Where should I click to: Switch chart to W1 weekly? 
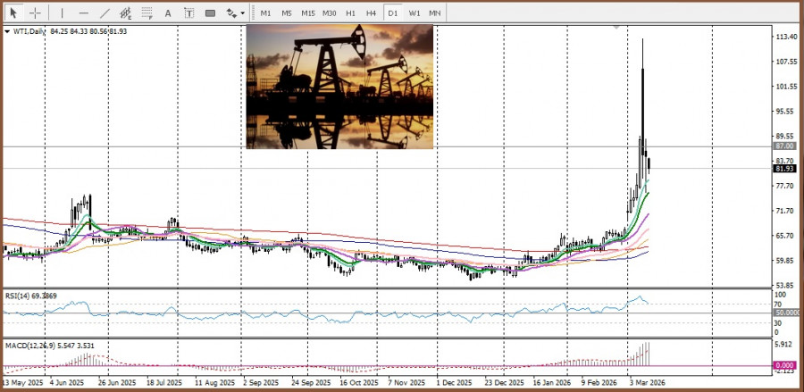tap(415, 13)
